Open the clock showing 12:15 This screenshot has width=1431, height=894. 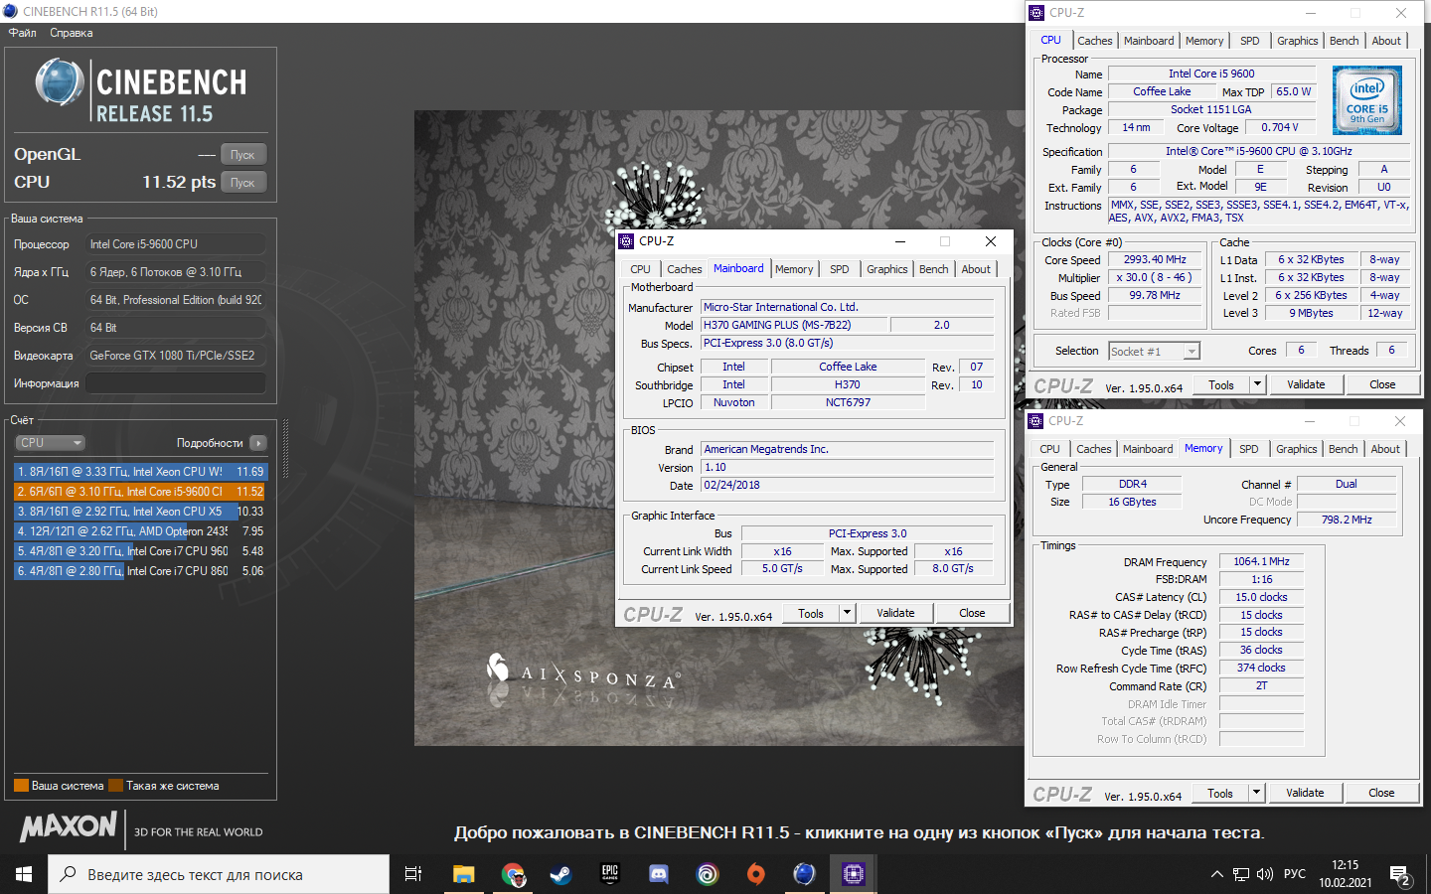click(x=1346, y=874)
